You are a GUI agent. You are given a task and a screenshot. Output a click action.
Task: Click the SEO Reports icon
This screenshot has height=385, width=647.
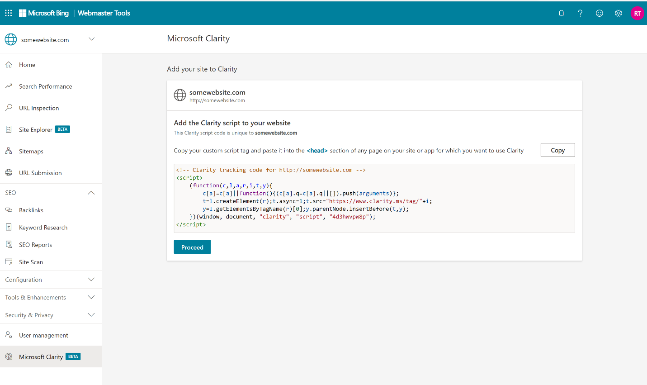tap(9, 244)
